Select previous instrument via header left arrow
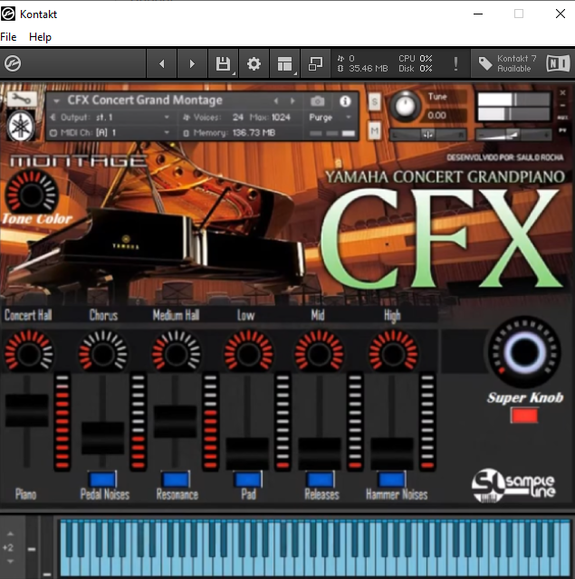 click(276, 100)
